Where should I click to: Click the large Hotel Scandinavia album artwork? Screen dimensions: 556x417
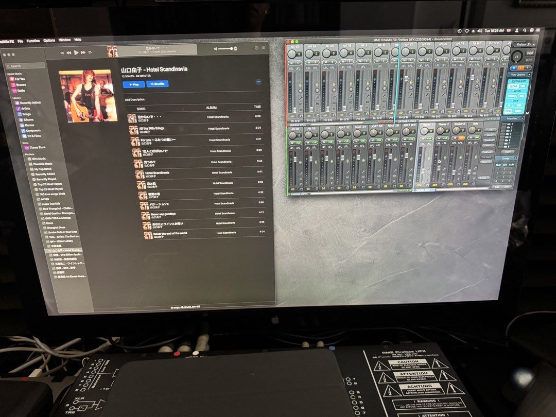tap(88, 96)
